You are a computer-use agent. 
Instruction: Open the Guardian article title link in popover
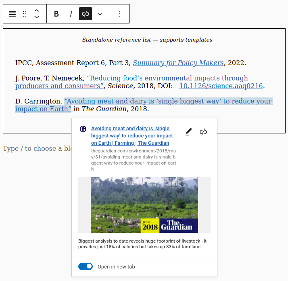tap(132, 136)
